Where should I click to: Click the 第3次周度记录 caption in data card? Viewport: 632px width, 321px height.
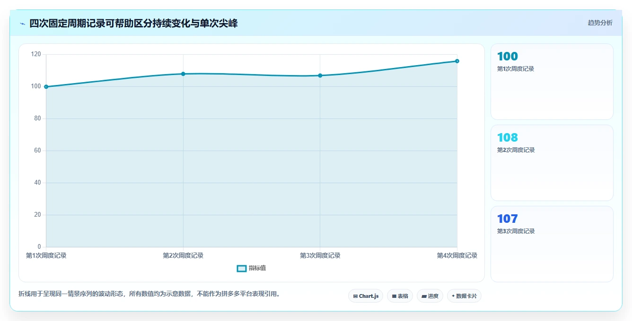(x=516, y=231)
